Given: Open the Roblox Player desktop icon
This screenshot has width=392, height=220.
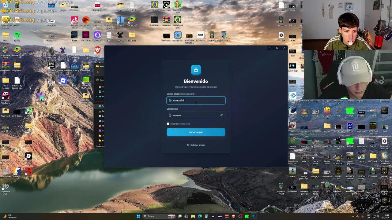Looking at the screenshot, I should pyautogui.click(x=63, y=82).
